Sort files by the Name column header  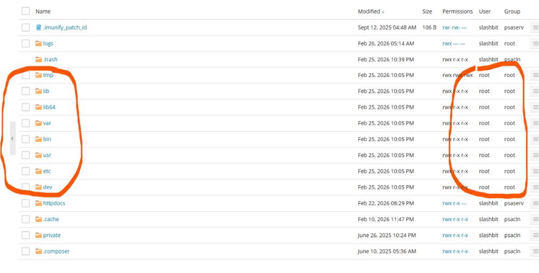(x=43, y=11)
